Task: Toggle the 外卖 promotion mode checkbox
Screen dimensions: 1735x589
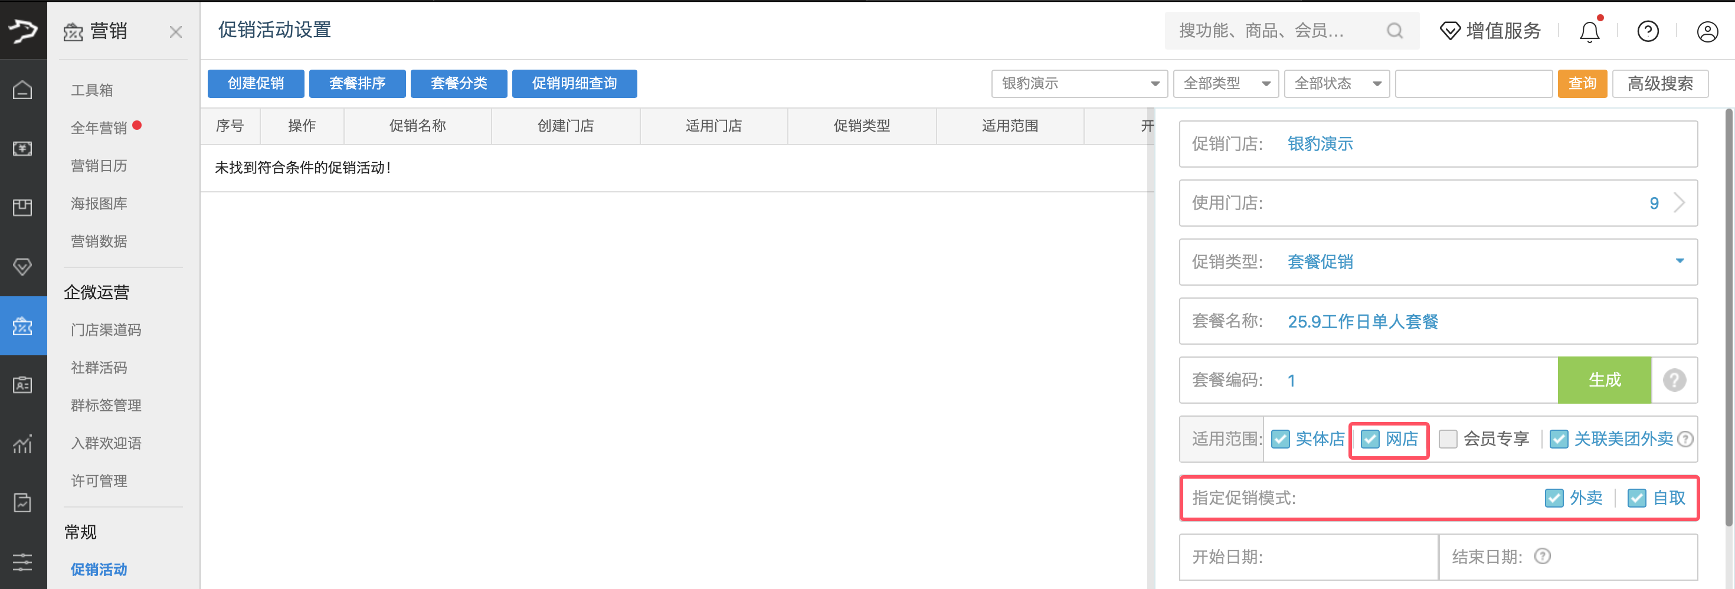Action: [1554, 498]
